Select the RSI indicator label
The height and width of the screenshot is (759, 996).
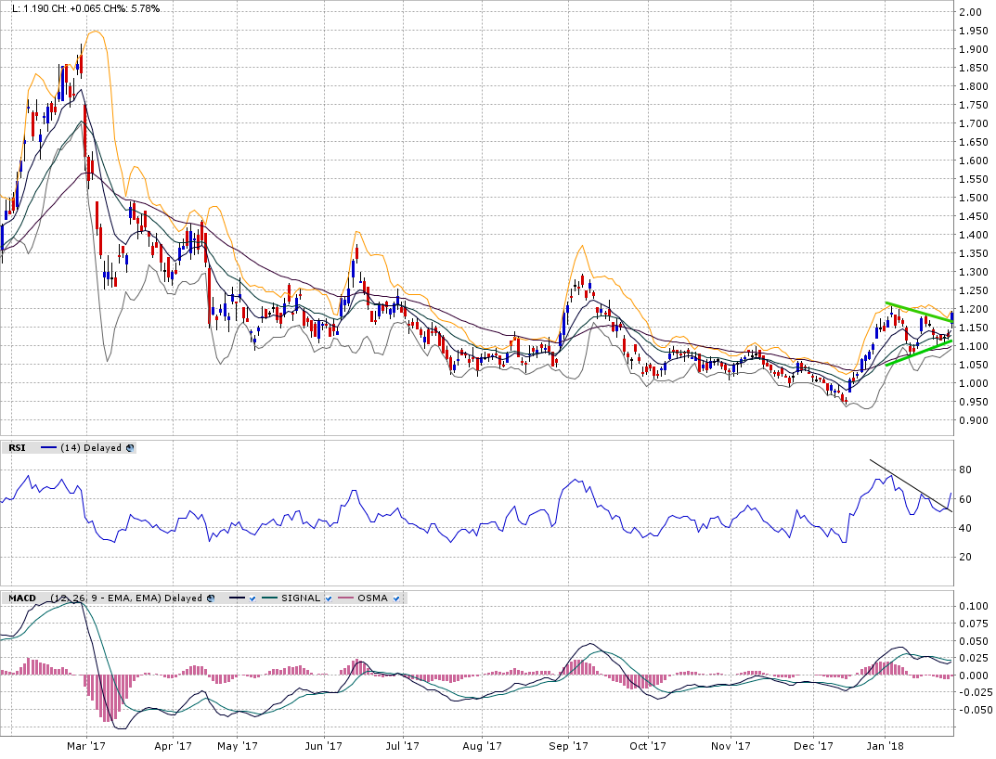pos(17,447)
